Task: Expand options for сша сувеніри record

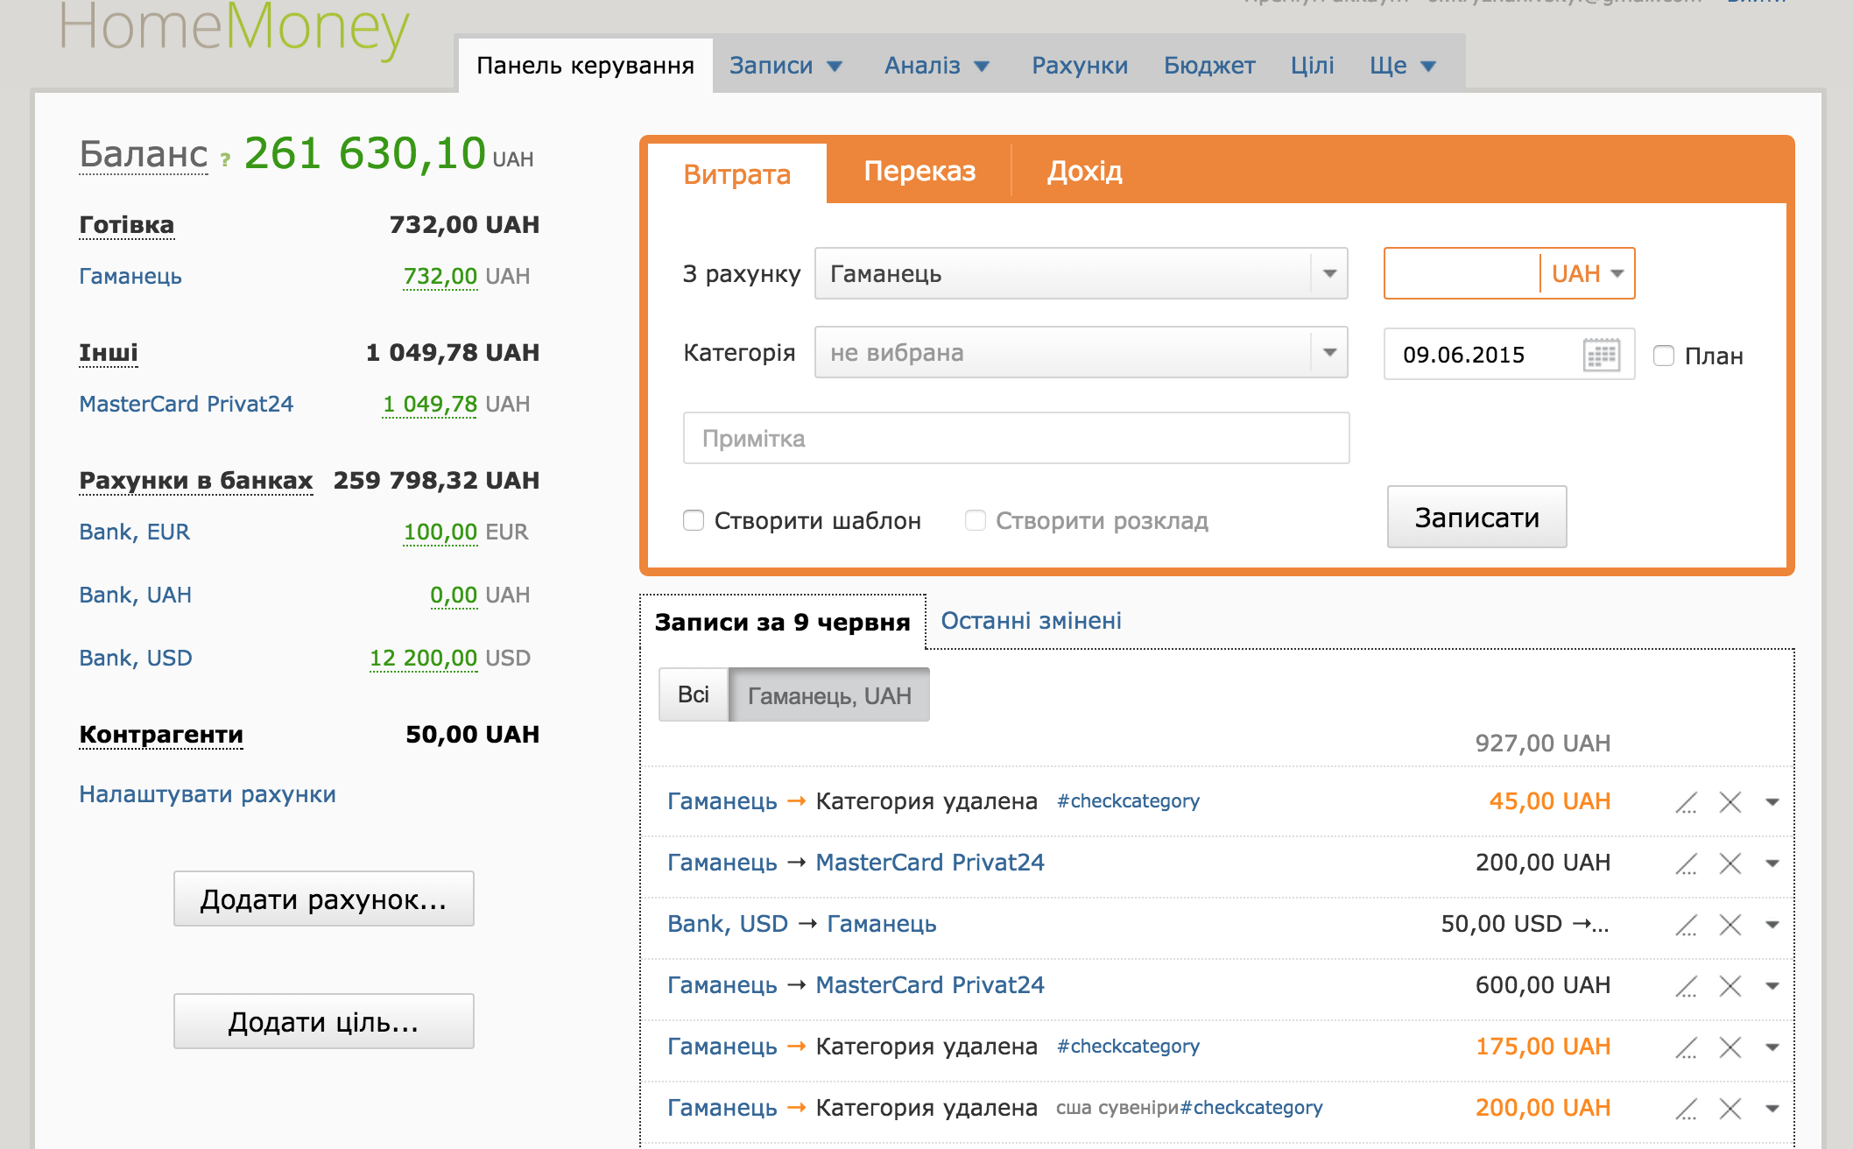Action: 1772,1109
